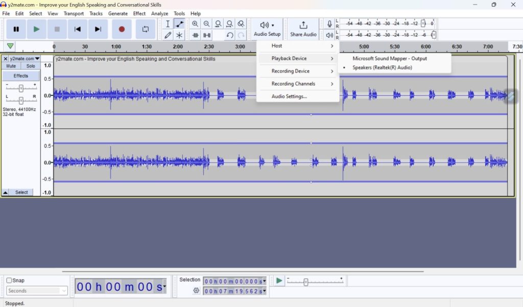Viewport: 523px width, 307px height.
Task: Mute the y2mate.com track
Action: [11, 66]
